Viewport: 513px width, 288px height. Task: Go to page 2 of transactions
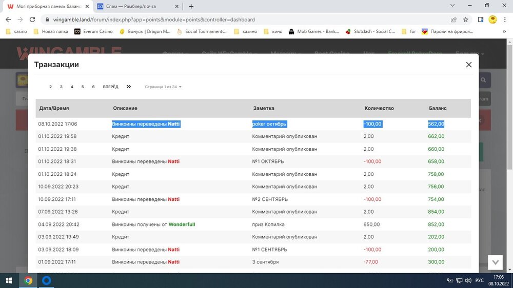(x=50, y=87)
